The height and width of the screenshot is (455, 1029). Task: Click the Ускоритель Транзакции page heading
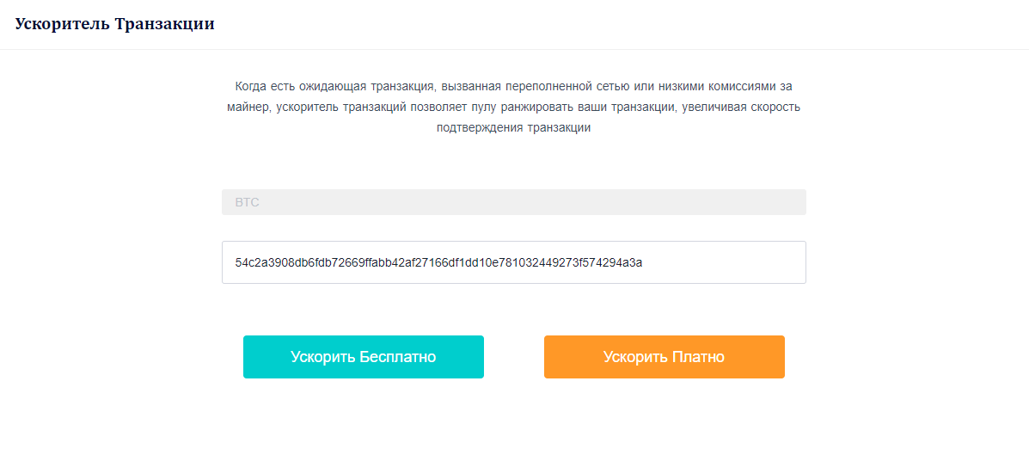[x=115, y=24]
